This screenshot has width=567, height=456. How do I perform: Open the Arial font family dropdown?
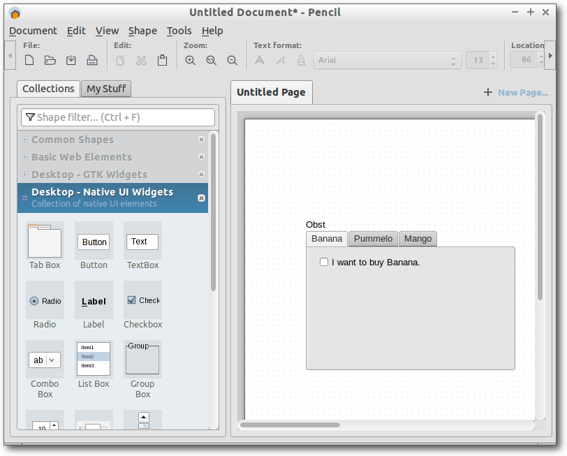click(x=387, y=61)
